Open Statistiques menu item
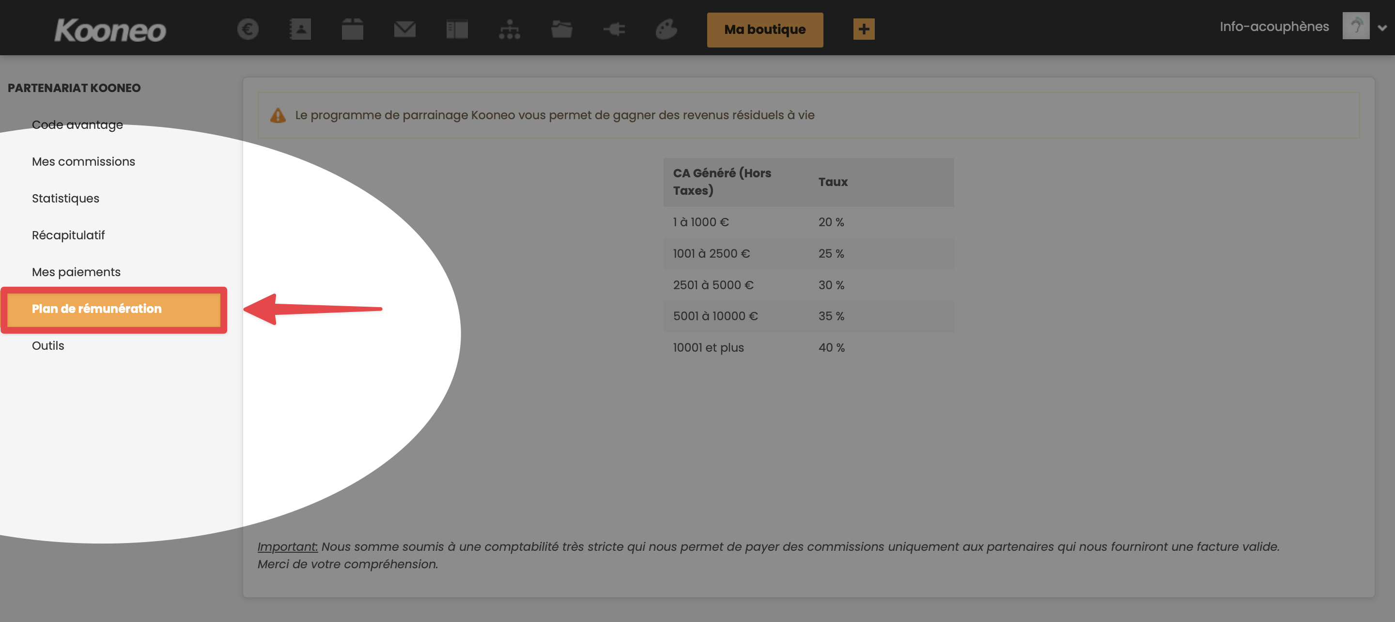Screen dimensions: 1395x622 [x=65, y=198]
